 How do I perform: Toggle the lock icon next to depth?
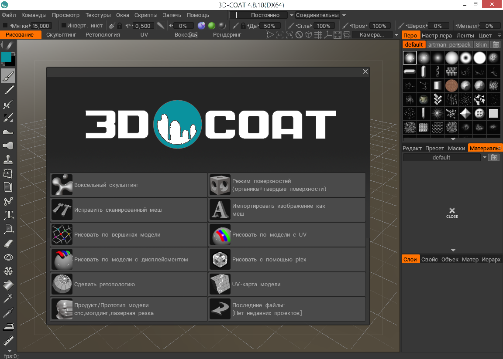coord(243,26)
